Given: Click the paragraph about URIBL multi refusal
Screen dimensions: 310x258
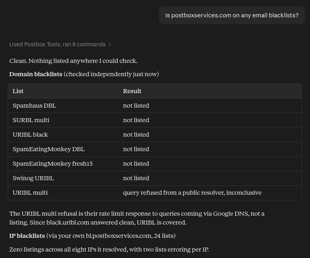Looking at the screenshot, I should (x=137, y=218).
